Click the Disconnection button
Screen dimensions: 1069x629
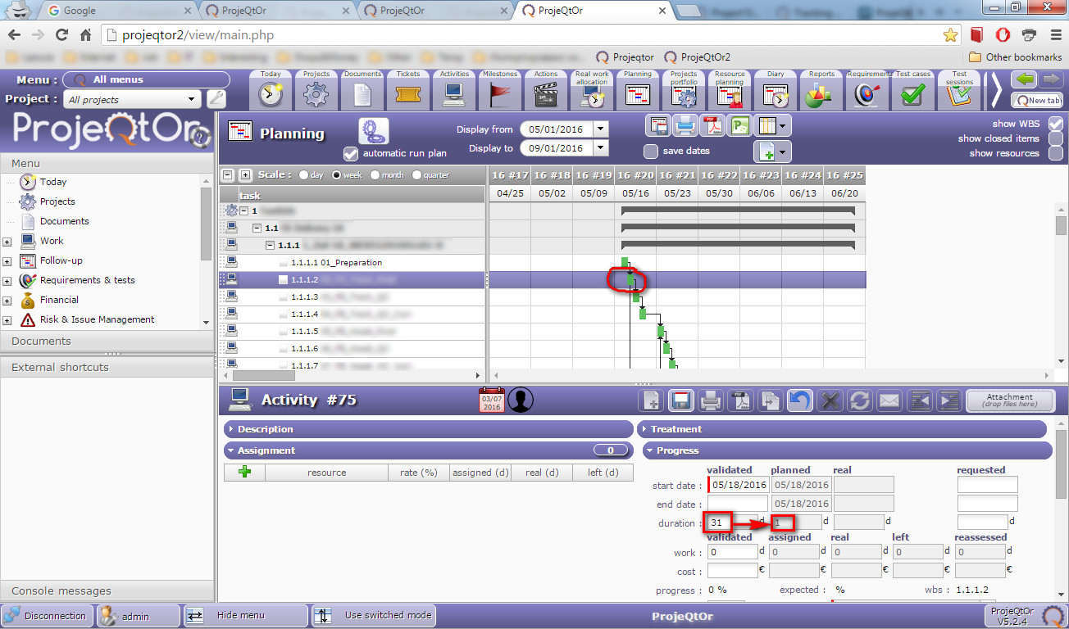(47, 616)
